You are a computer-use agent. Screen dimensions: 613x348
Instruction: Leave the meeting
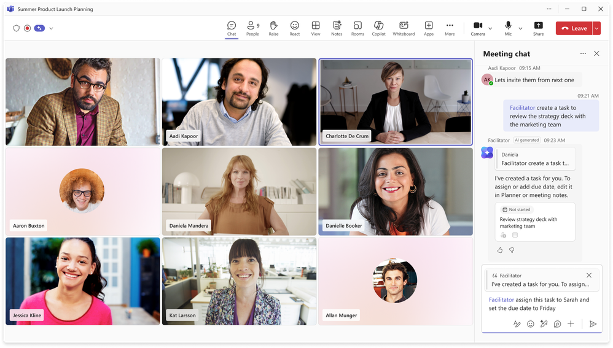(x=574, y=28)
